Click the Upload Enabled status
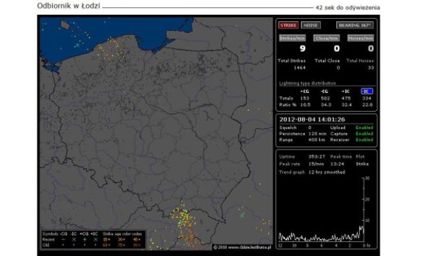The height and width of the screenshot is (256, 428). [364, 128]
